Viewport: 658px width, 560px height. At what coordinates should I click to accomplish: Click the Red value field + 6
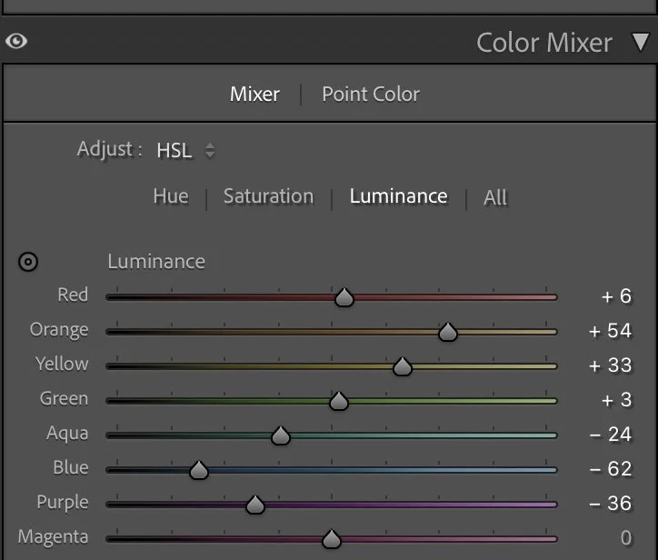(616, 296)
